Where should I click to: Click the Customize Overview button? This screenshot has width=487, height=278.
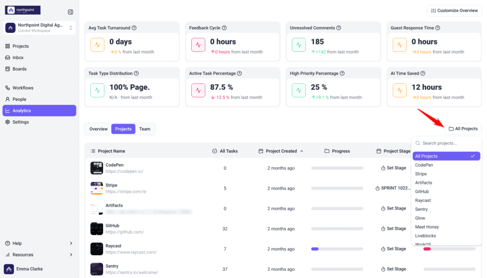pos(454,10)
